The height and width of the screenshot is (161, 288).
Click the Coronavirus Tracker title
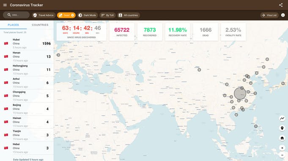point(27,5)
